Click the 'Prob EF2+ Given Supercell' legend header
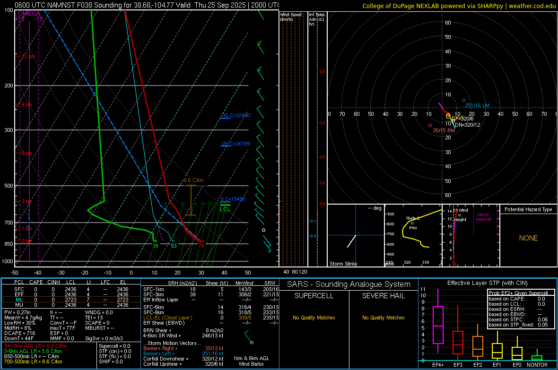 point(518,293)
